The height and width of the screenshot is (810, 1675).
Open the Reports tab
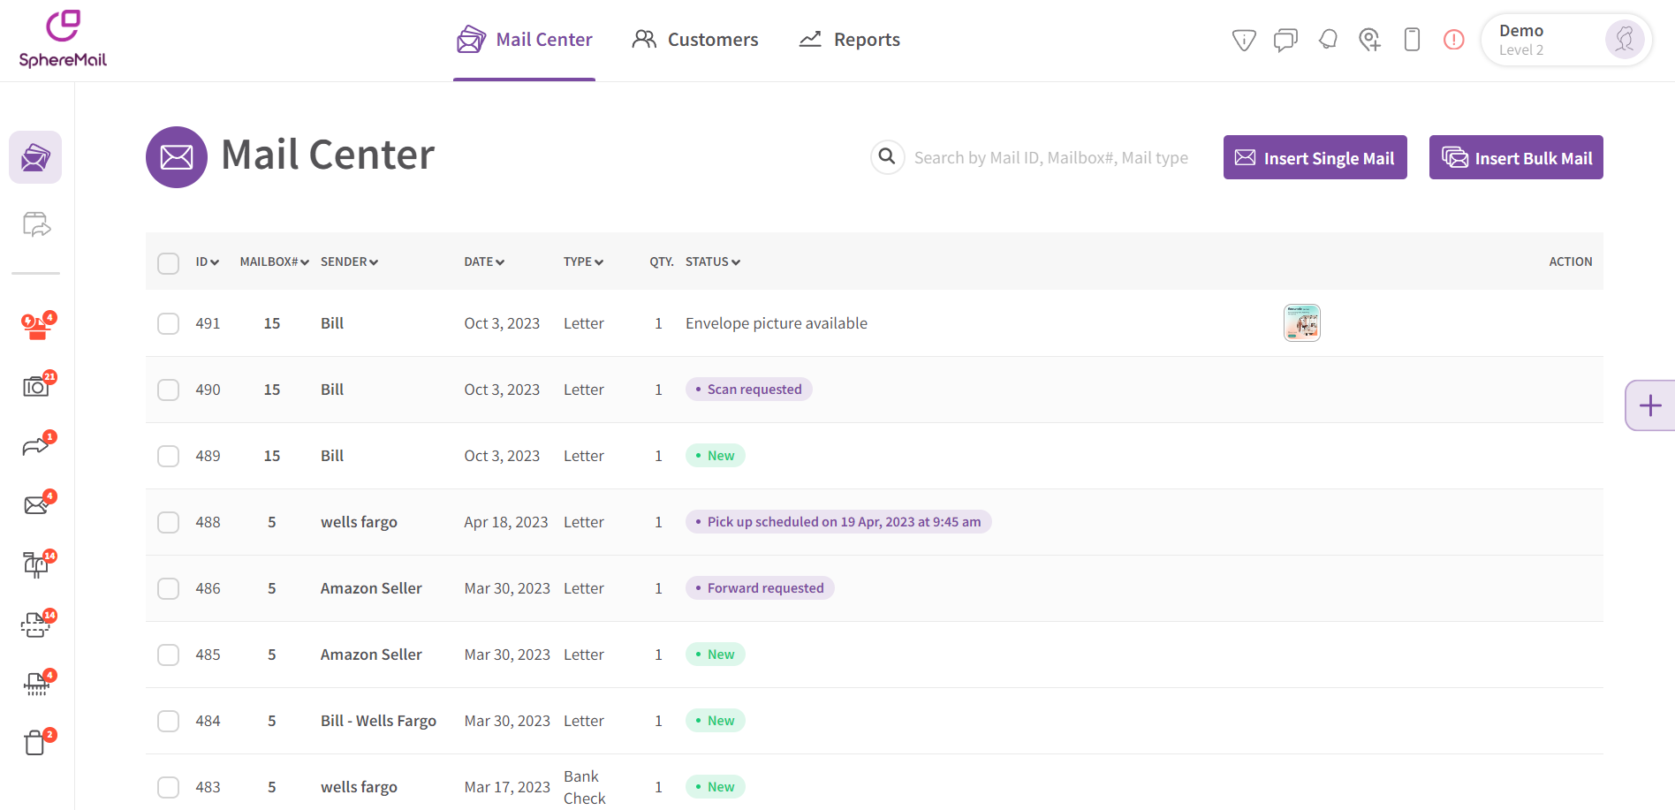[848, 39]
